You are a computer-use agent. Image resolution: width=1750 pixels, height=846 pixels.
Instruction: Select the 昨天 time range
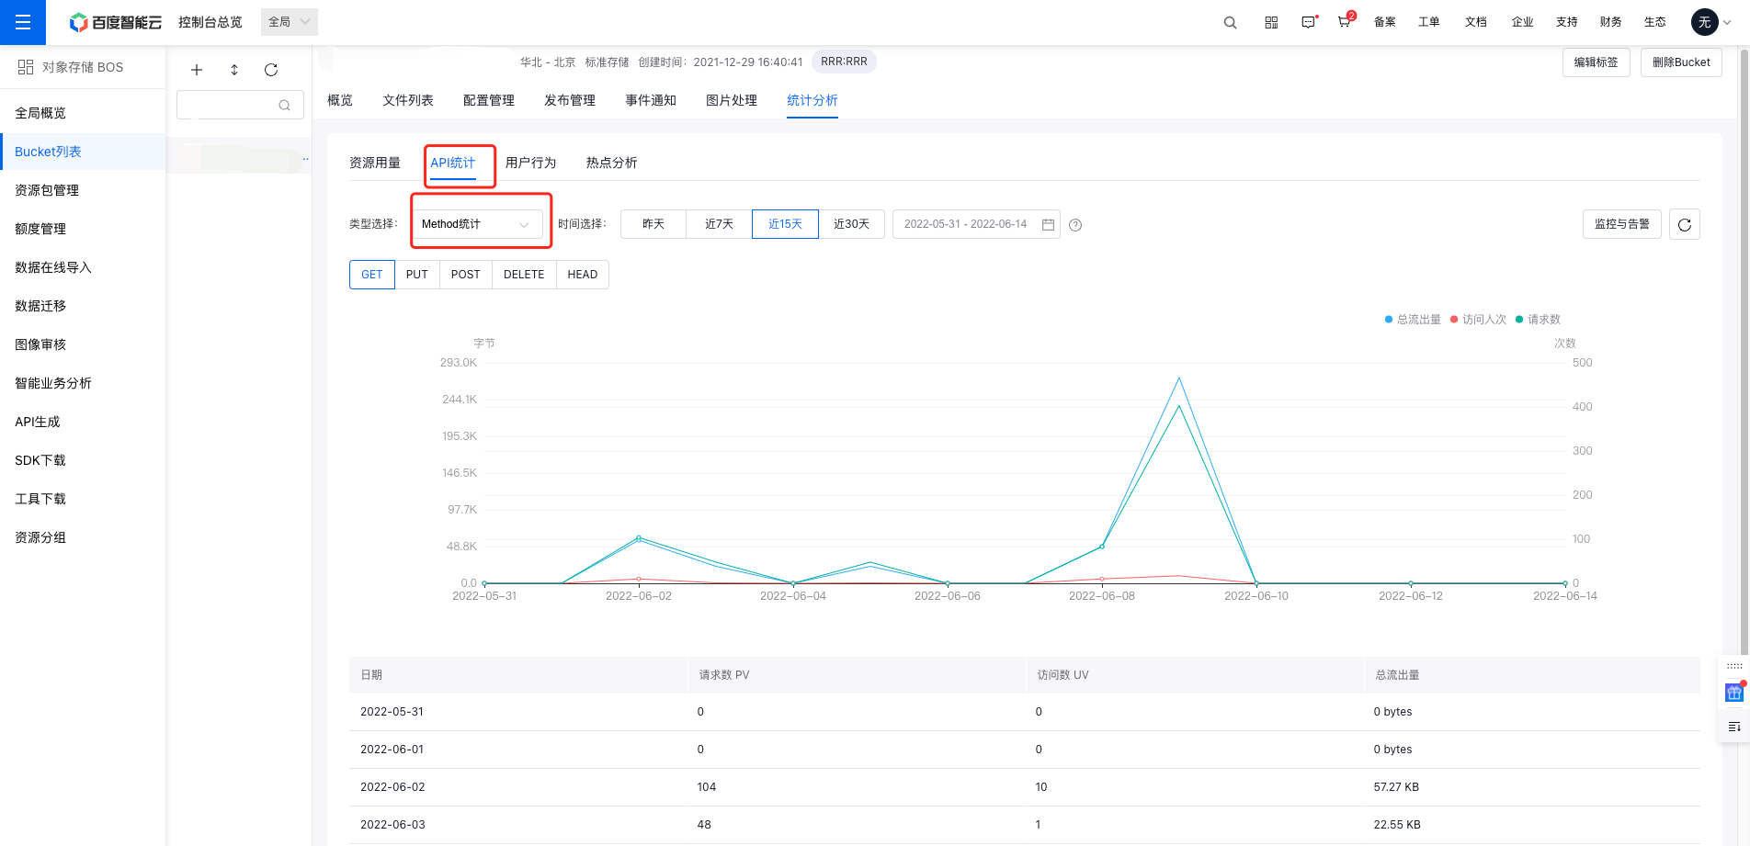[x=653, y=224]
